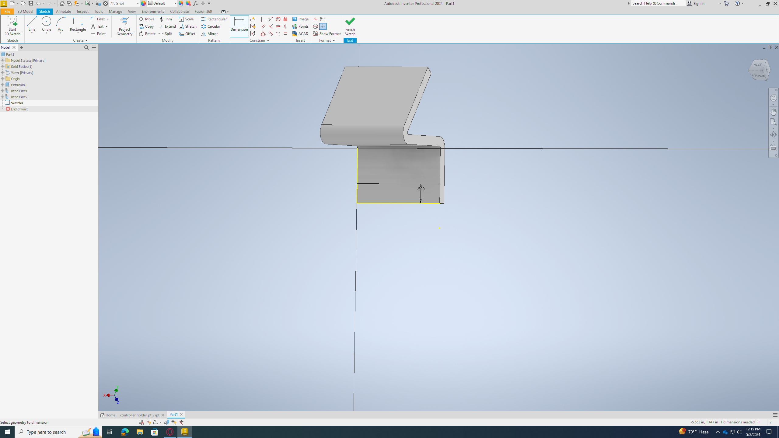Click the Start 2D Sketch icon
779x438 pixels.
[12, 22]
